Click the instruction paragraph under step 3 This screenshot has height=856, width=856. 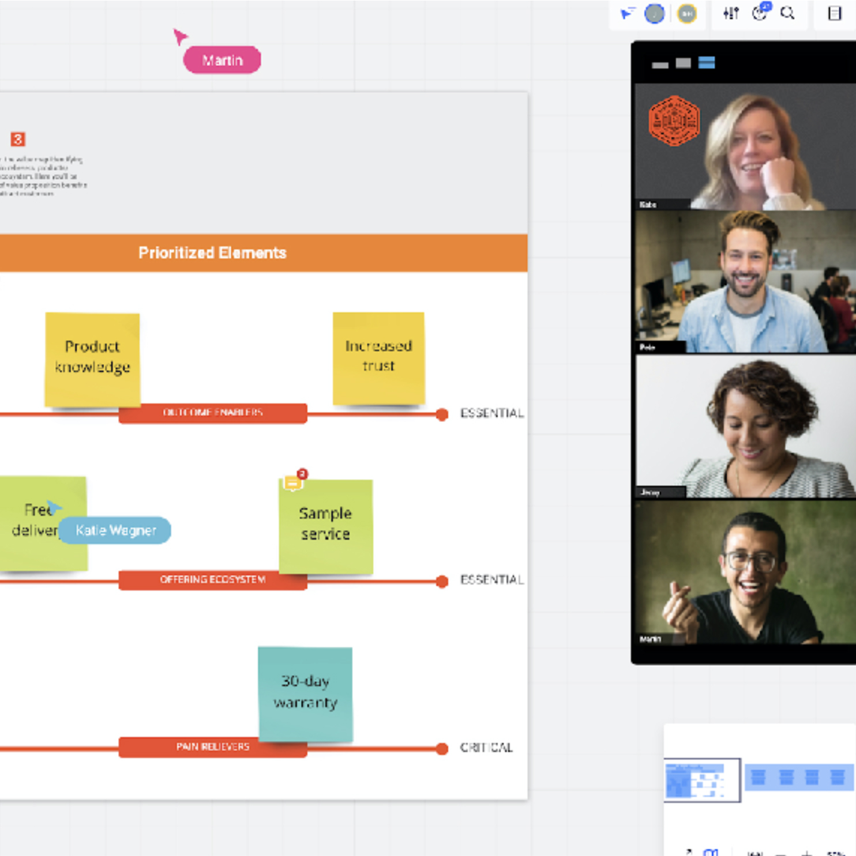[43, 176]
